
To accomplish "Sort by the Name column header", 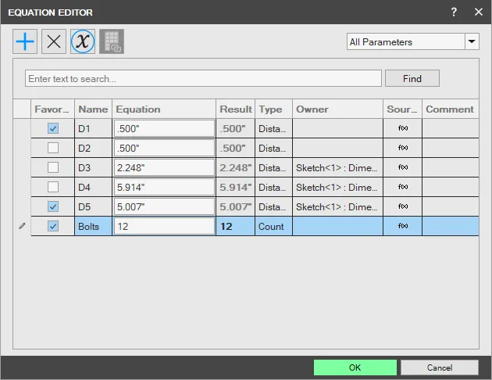I will (x=93, y=109).
